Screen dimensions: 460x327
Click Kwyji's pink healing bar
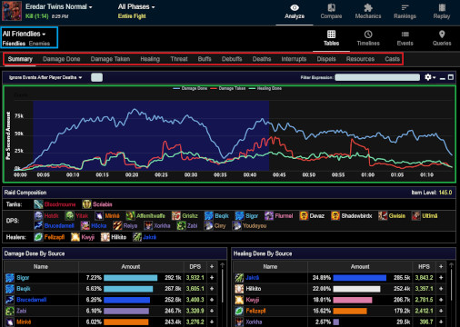coord(353,300)
